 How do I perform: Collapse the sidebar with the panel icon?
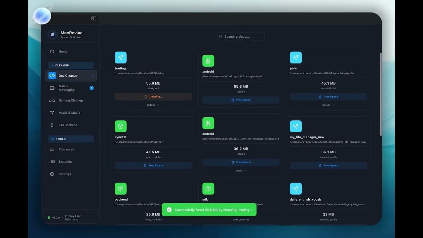[x=94, y=19]
